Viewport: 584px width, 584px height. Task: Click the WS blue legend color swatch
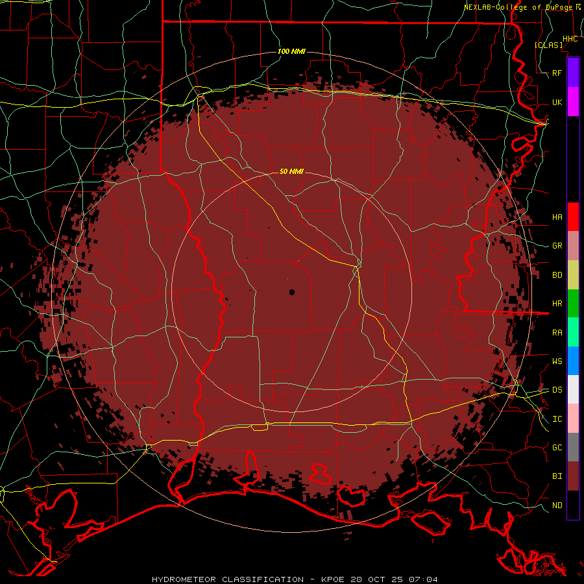pos(573,361)
